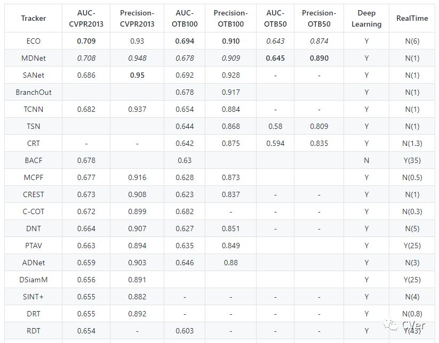Select the Deep Learning column header
Viewport: 439px width, 343px height.
point(366,18)
